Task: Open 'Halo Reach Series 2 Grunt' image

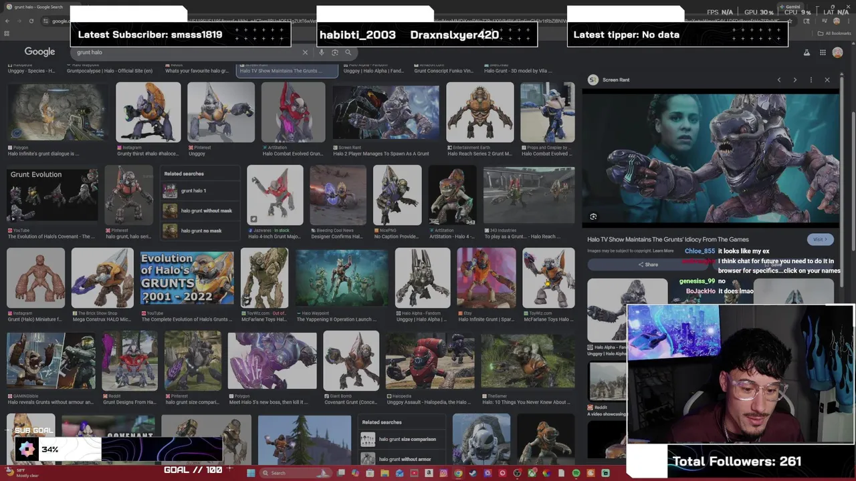Action: [479, 112]
